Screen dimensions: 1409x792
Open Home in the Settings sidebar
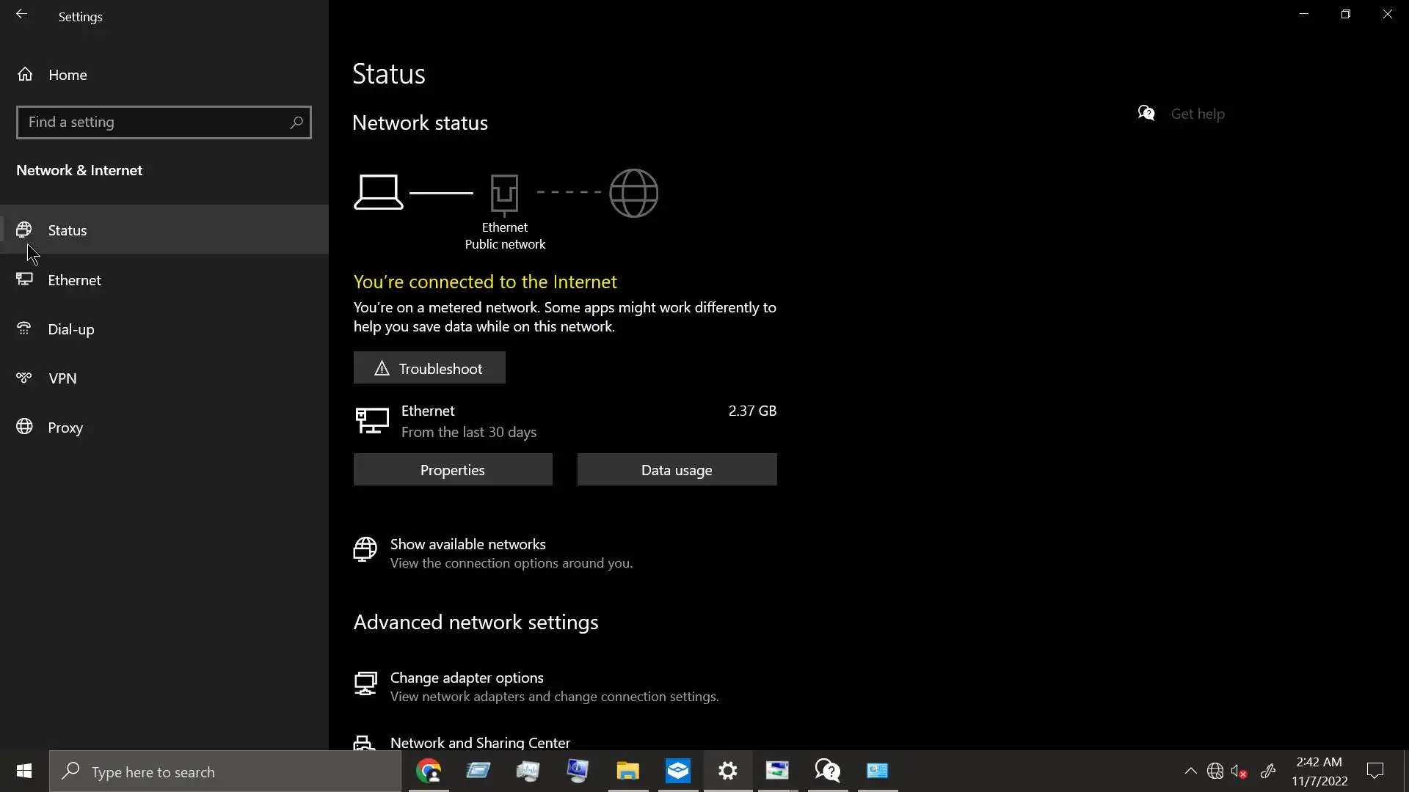[68, 75]
